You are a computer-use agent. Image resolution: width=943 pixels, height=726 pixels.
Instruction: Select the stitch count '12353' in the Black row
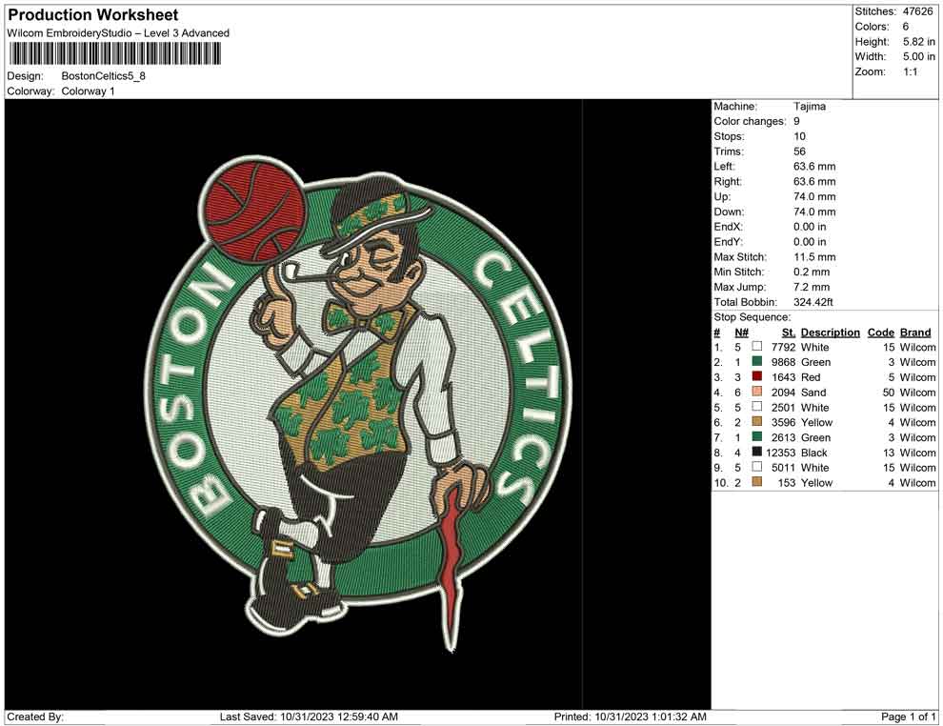(781, 453)
